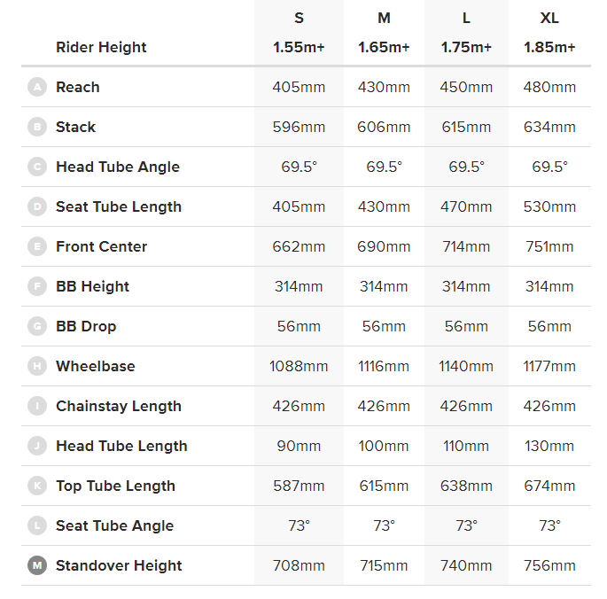Click the G icon beside BB Drop
Screen dimensions: 607x599
[x=37, y=326]
